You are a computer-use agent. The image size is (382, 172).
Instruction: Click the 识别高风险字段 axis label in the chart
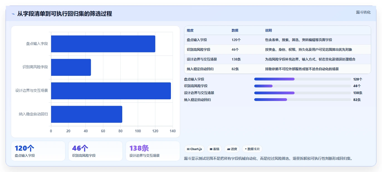(35, 67)
